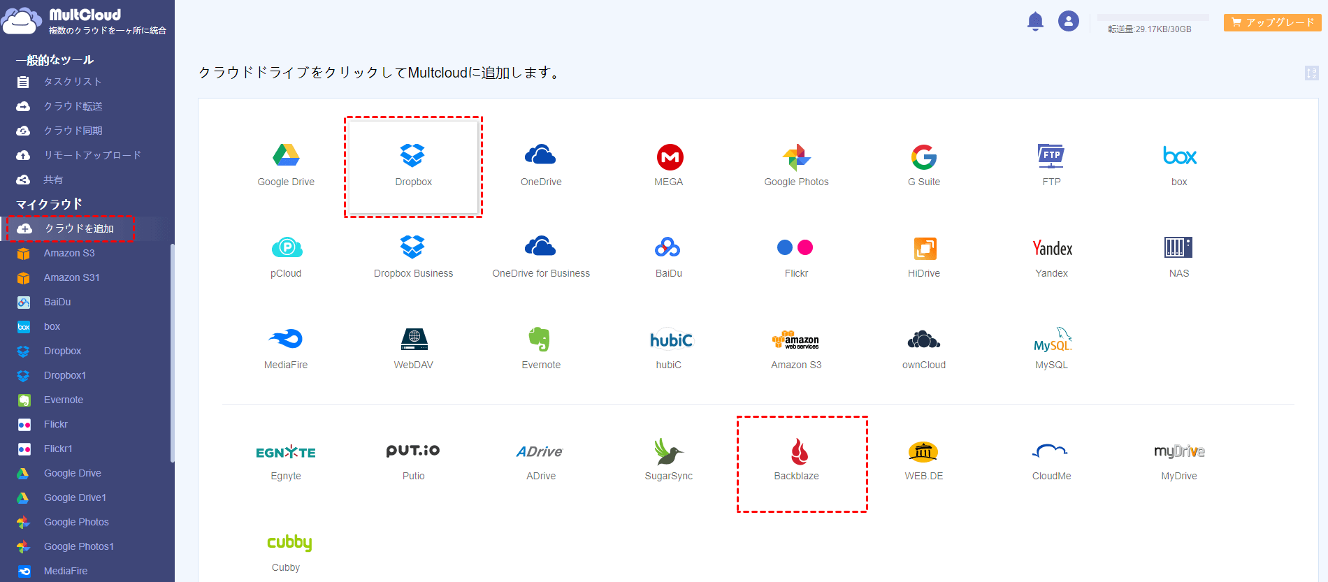
Task: Pick the Amazon S3 web services icon
Action: (795, 340)
